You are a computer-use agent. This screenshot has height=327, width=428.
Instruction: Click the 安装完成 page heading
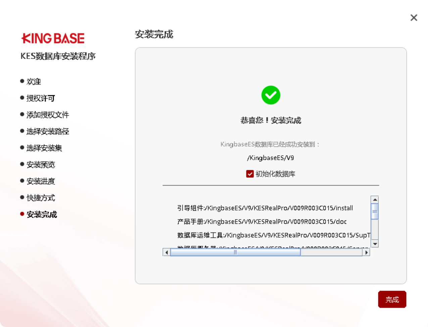pyautogui.click(x=154, y=34)
